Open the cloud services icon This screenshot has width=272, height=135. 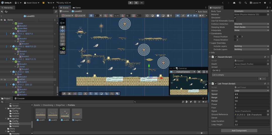point(234,3)
